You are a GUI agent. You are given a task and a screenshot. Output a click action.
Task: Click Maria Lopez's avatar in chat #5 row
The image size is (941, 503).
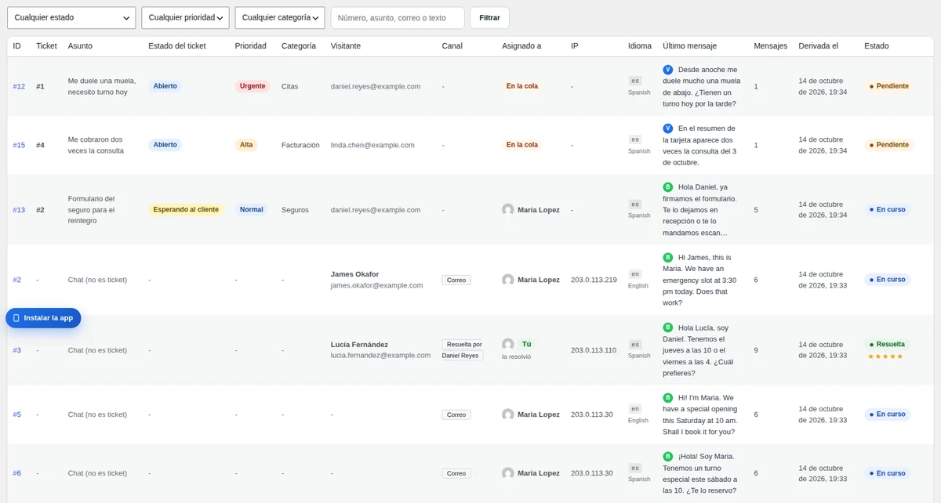coord(508,414)
